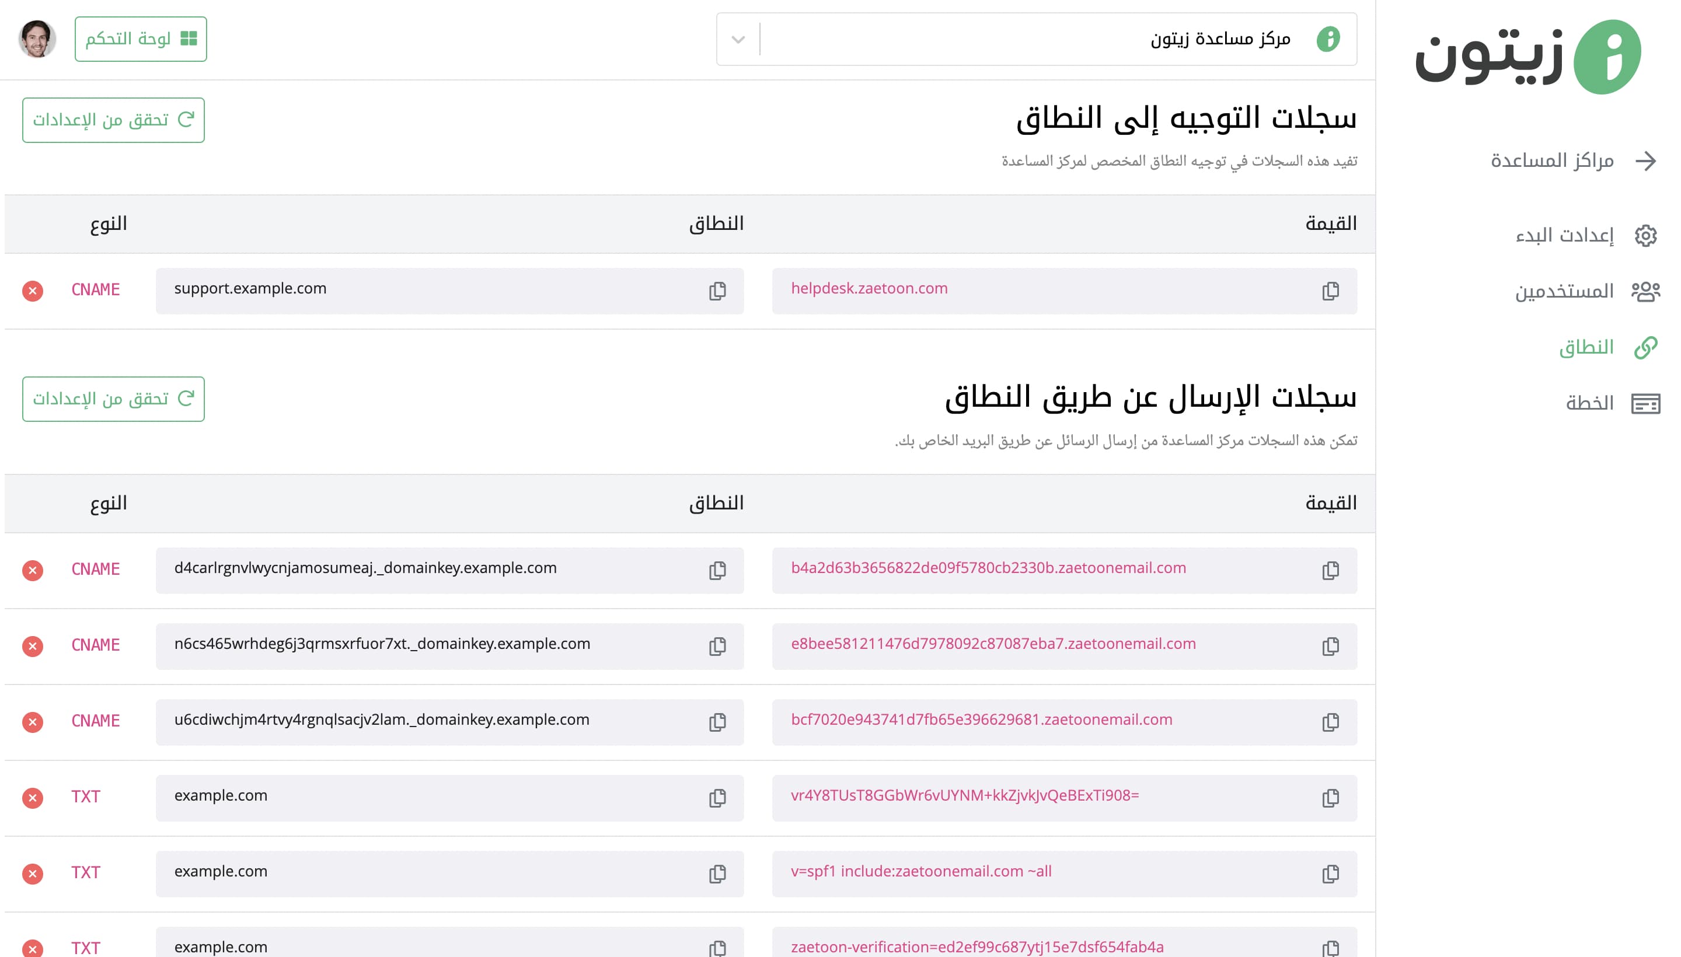Copy the vr4Y8TUsT8GGbWr6vUYNM TXT value
This screenshot has height=957, width=1681.
1330,797
